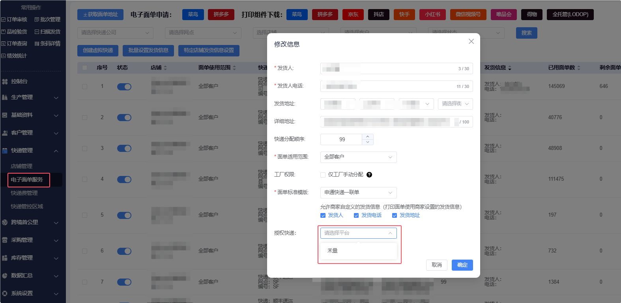Click the 全托管(LODOP) download button

pyautogui.click(x=570, y=15)
